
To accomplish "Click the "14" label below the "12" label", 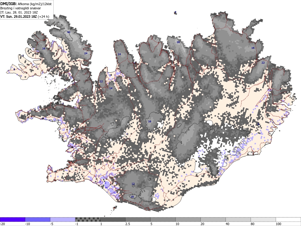I will coord(111,88).
